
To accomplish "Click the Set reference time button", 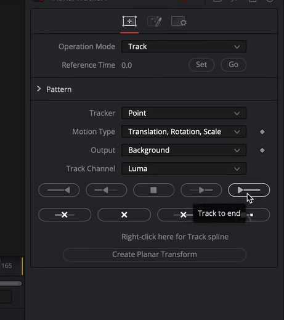I will click(x=201, y=65).
